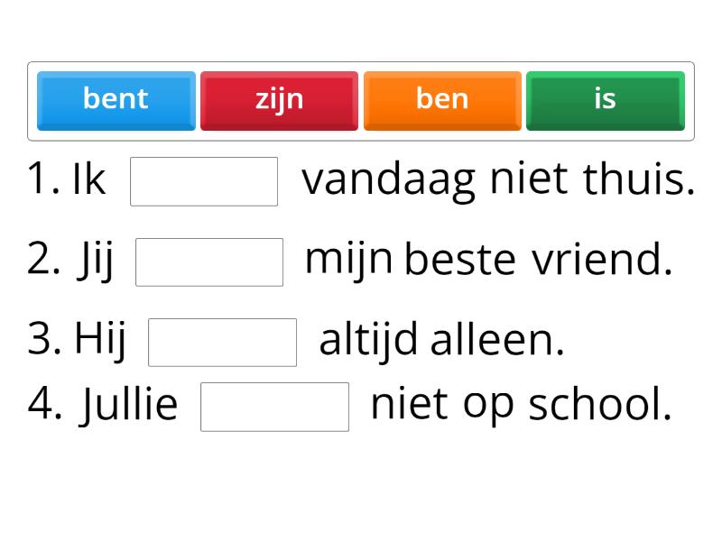Image resolution: width=722 pixels, height=541 pixels.
Task: Click the blank after 'Jij' in sentence 2
Action: tap(209, 261)
